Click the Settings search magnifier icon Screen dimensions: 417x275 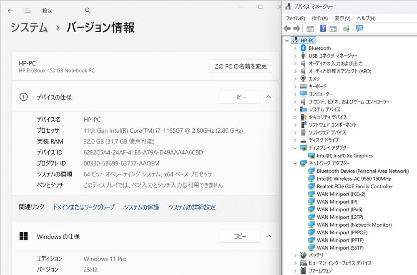coord(88,10)
